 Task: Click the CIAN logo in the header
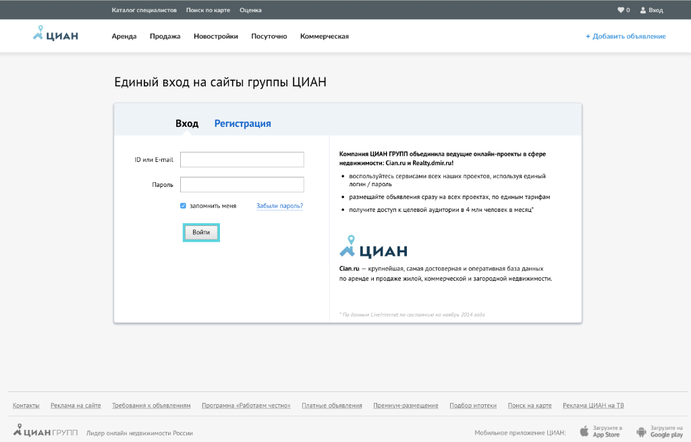pos(55,34)
